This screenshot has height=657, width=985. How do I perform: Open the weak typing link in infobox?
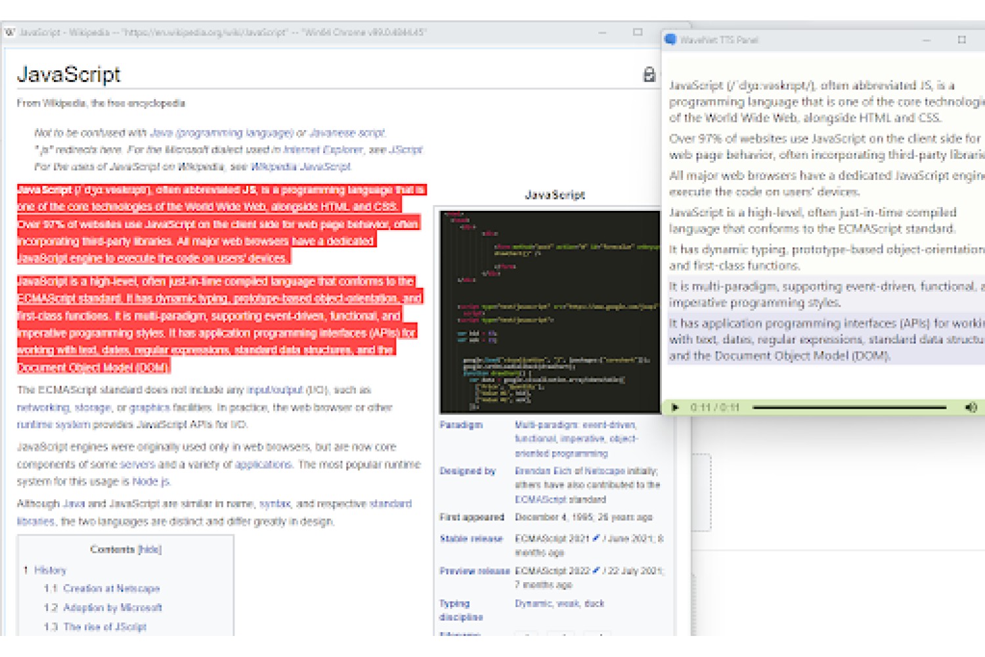click(568, 603)
